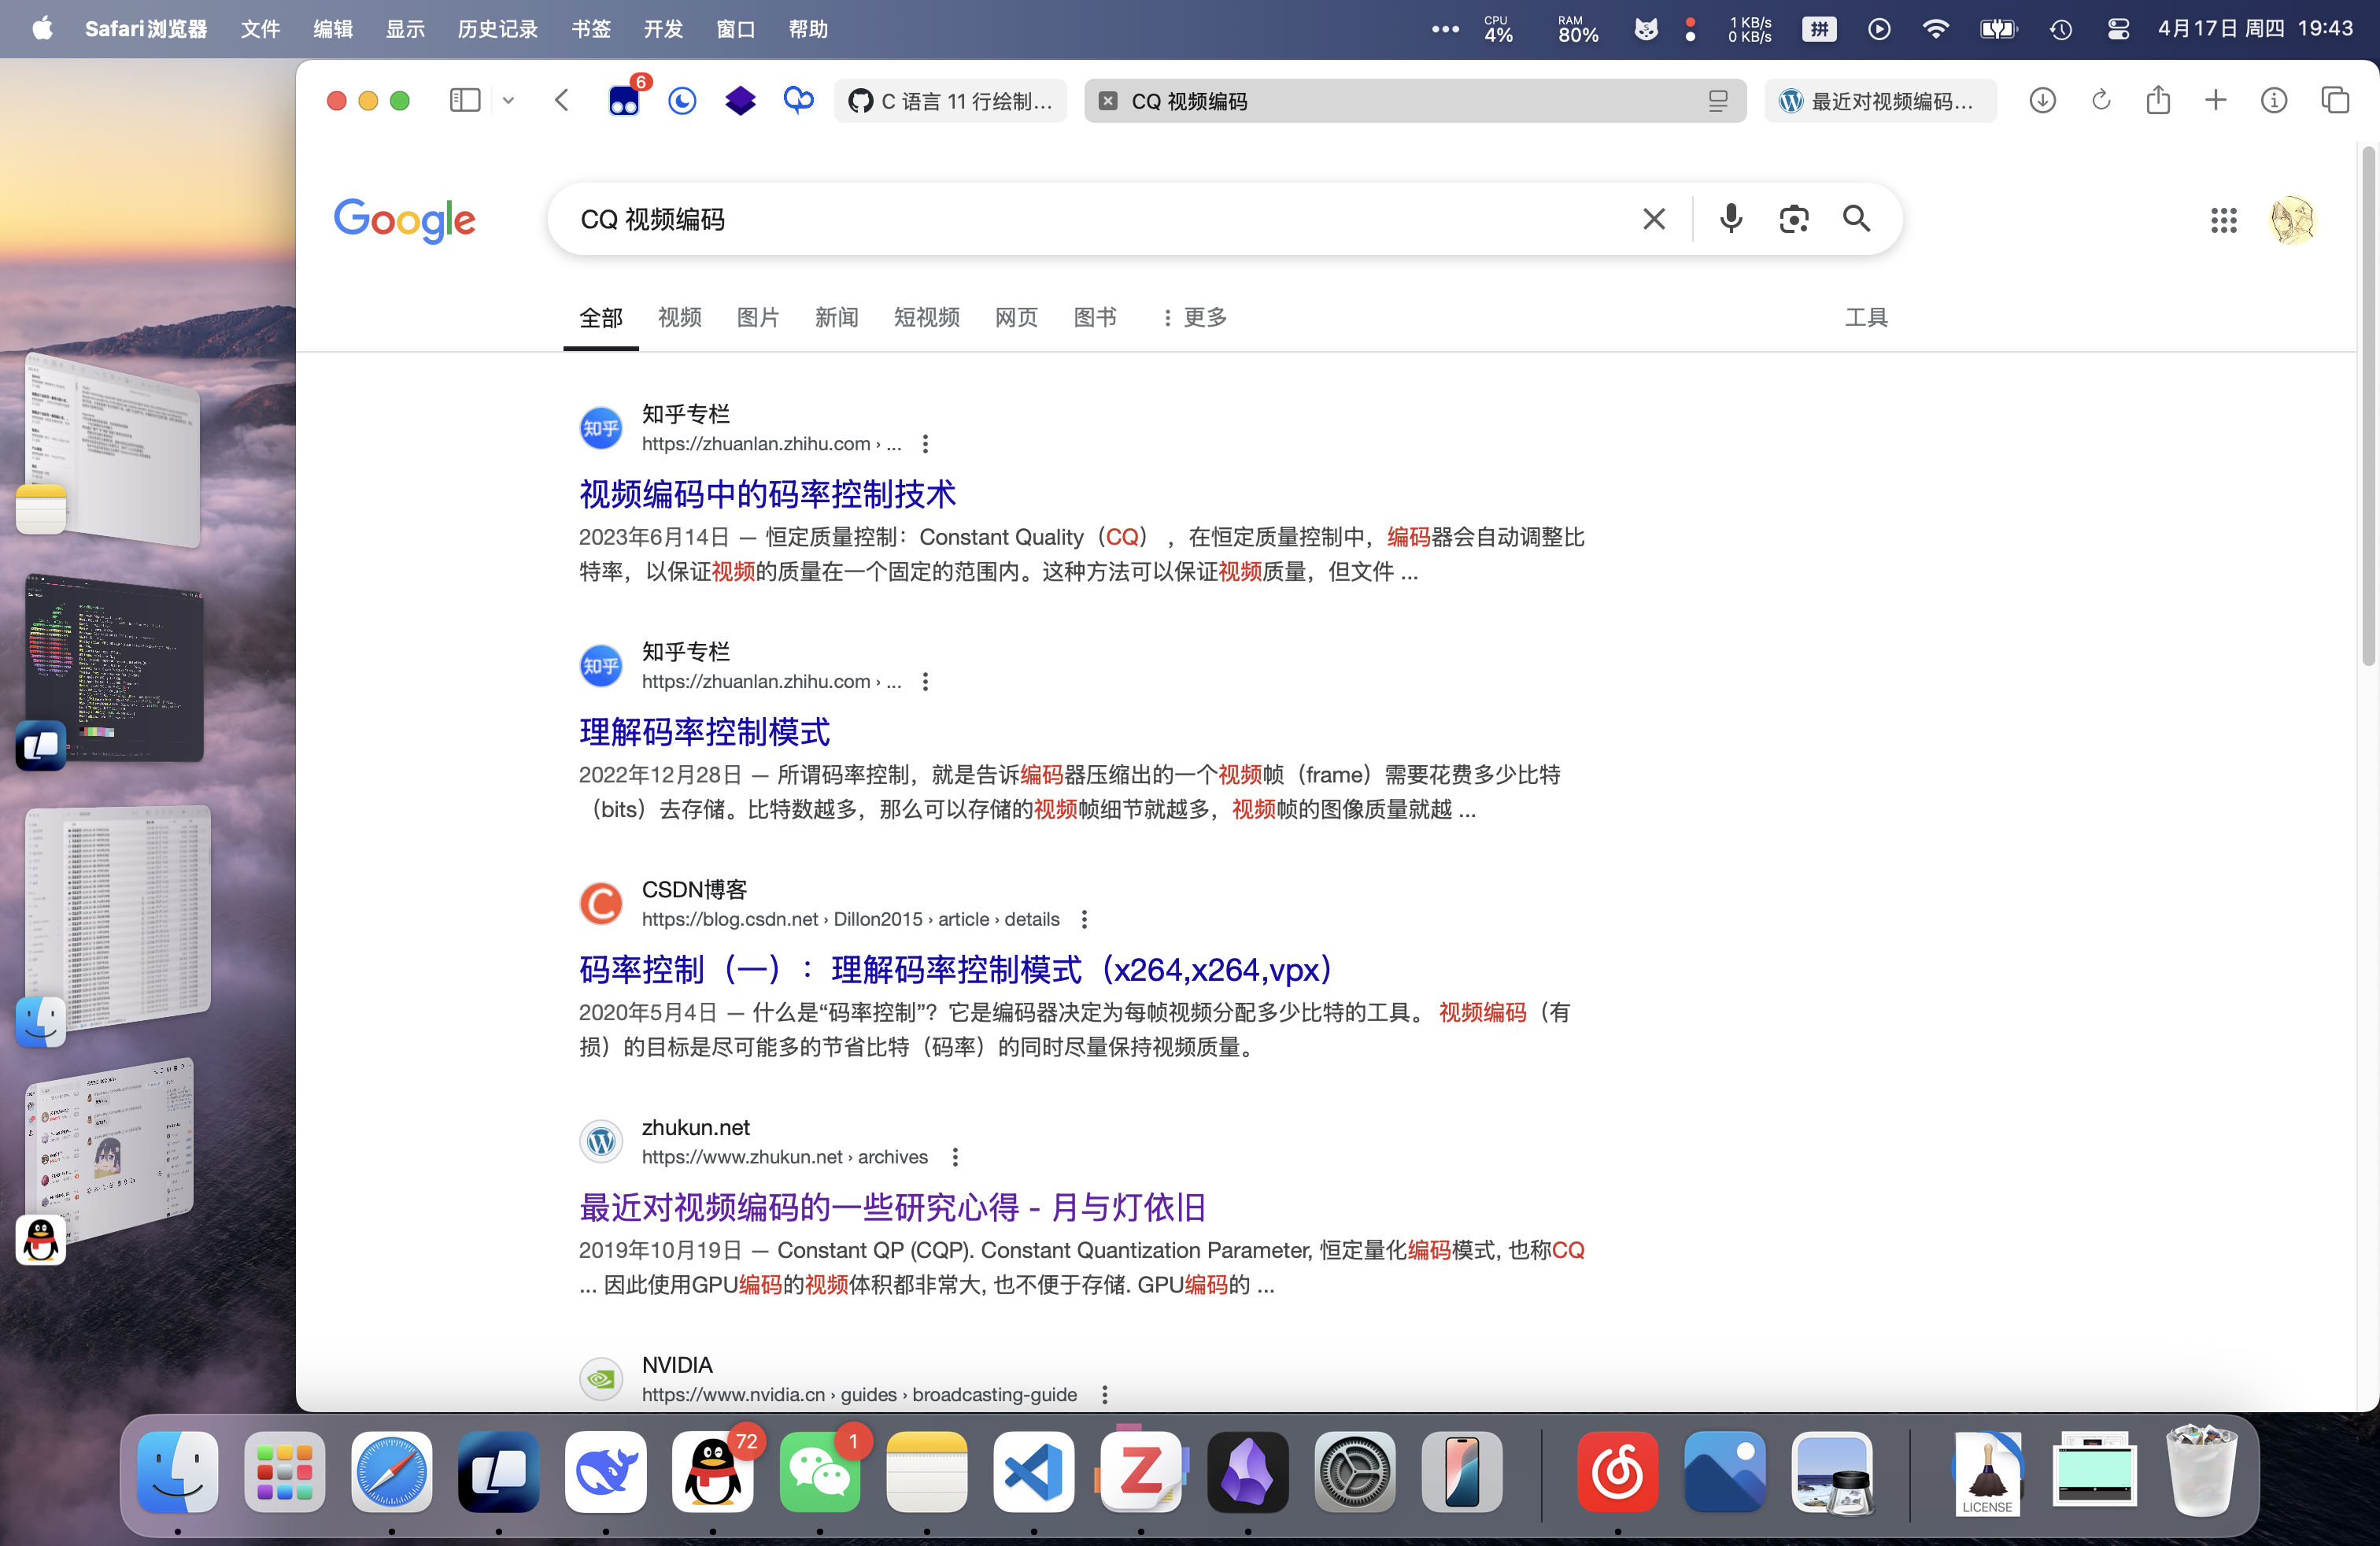Show Safari downloads

tap(2042, 100)
